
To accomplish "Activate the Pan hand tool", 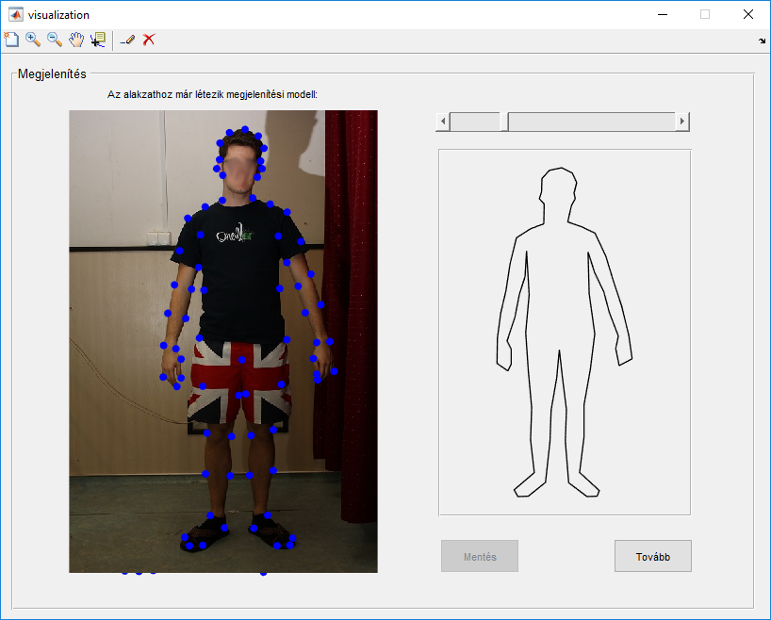I will point(76,40).
